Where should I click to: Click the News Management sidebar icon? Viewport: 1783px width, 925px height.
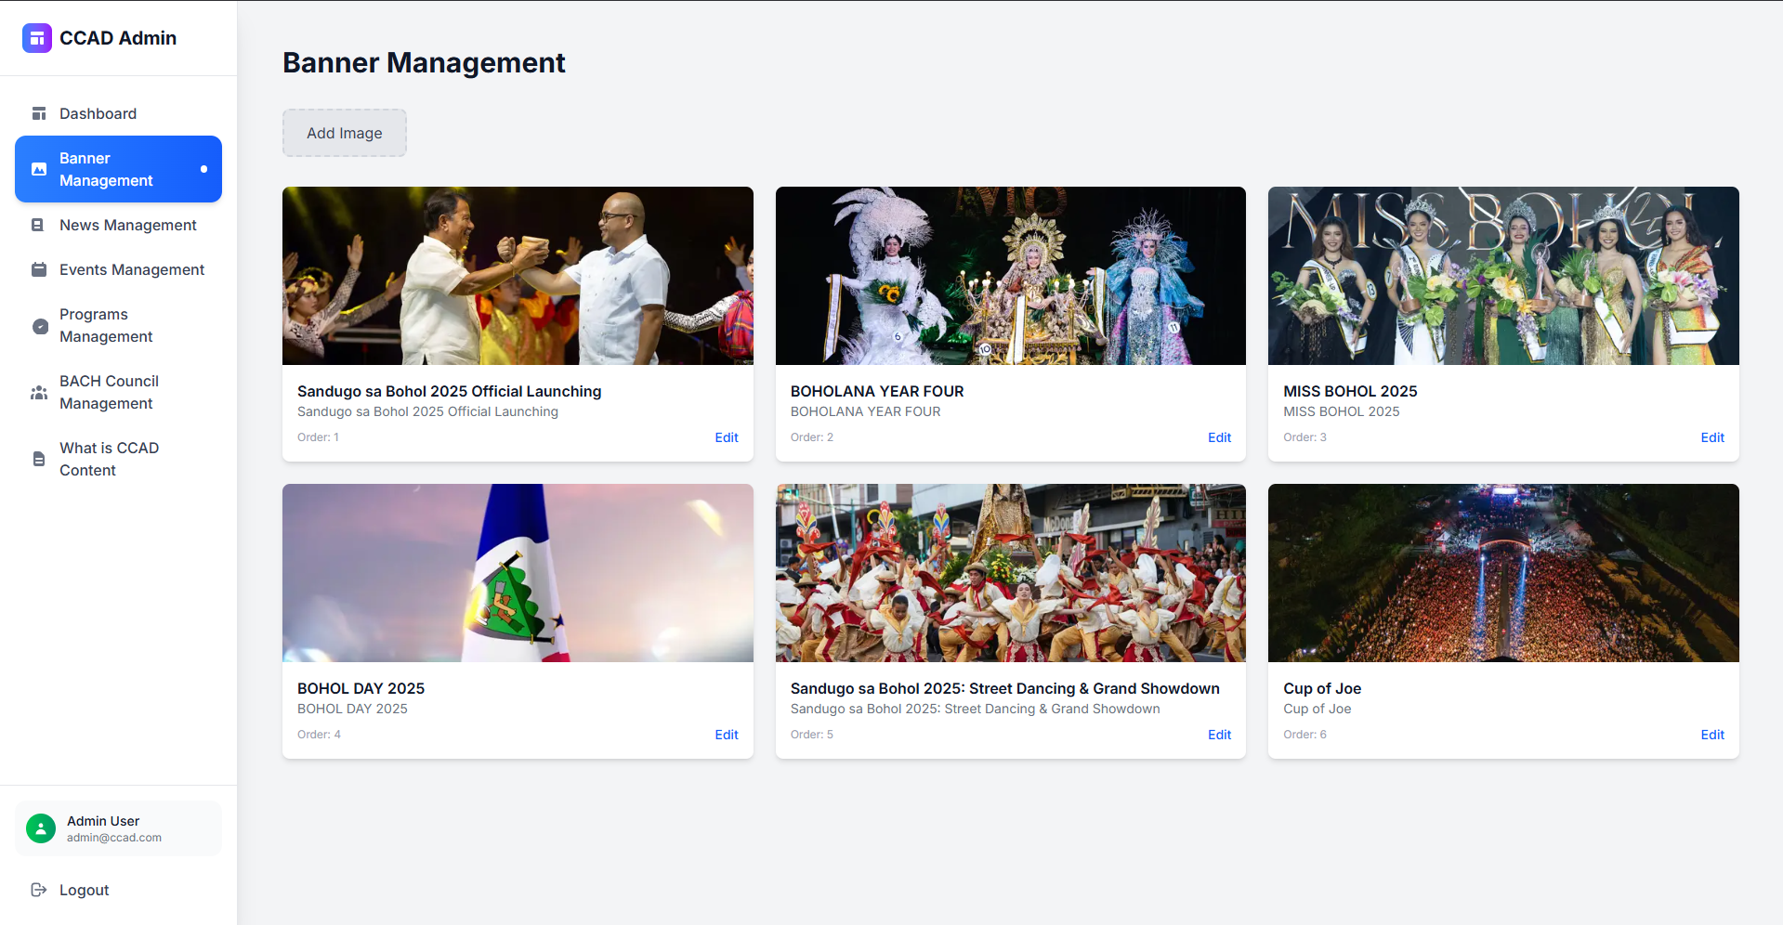pos(39,225)
